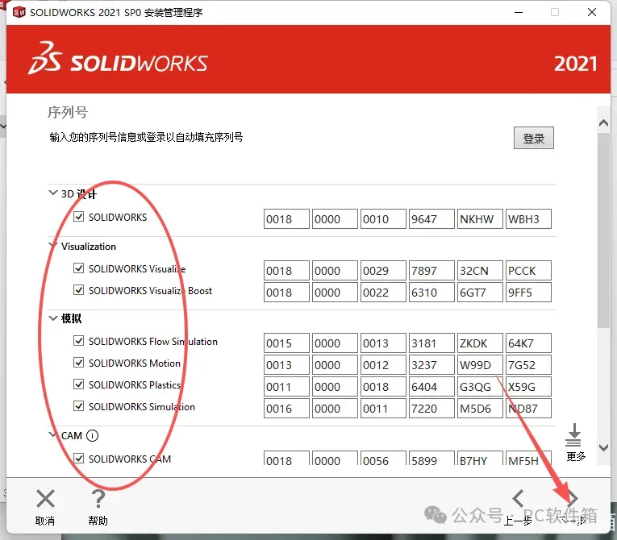Viewport: 617px width, 540px height.
Task: Click the More download arrow icon
Action: click(x=573, y=435)
